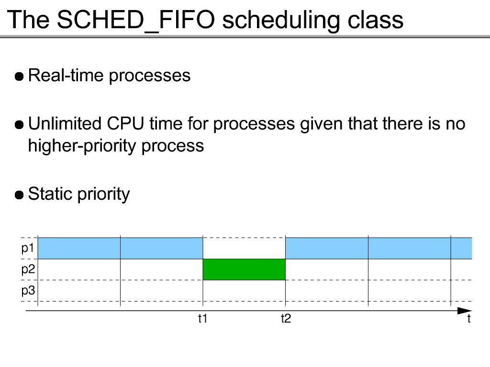This screenshot has height=367, width=490.
Task: Click the "The SCHED_FIFO scheduling class" slide title
Action: click(x=206, y=20)
